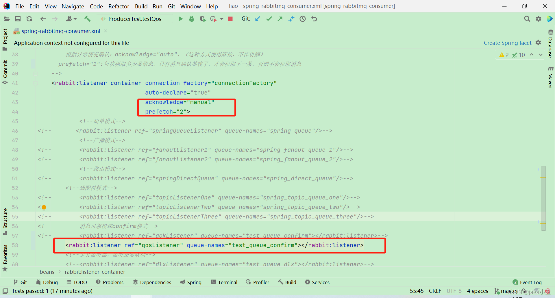Image resolution: width=555 pixels, height=298 pixels.
Task: Select the spring-rabbitmq-consumer.xml editor tab
Action: [61, 31]
